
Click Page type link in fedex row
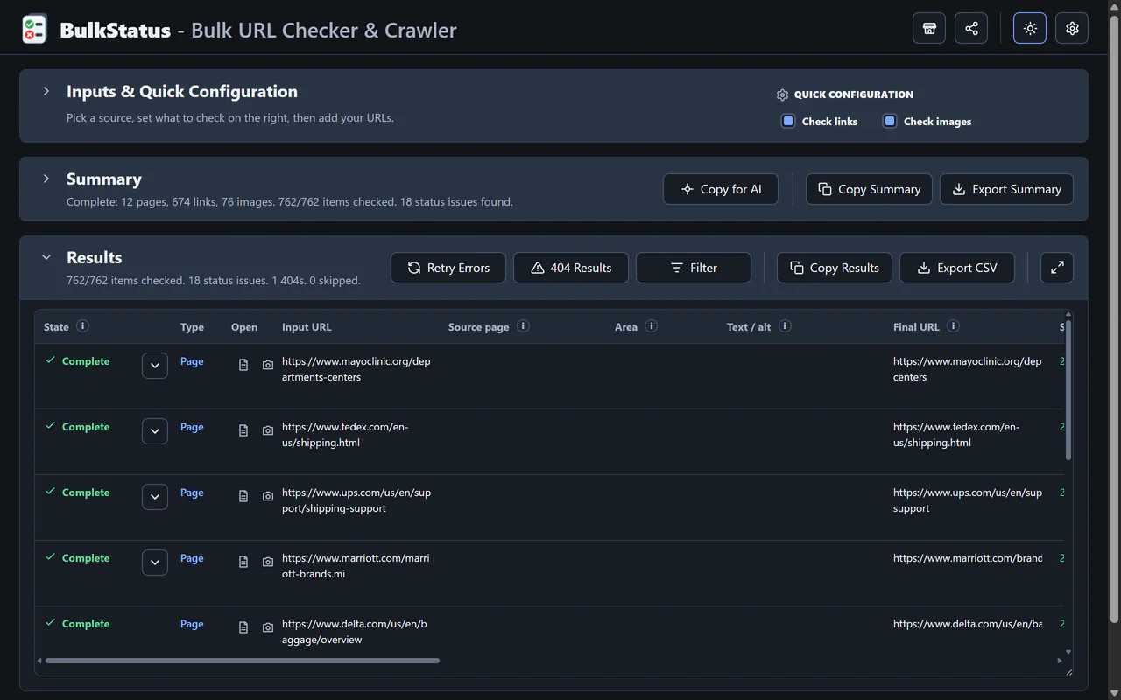click(192, 427)
